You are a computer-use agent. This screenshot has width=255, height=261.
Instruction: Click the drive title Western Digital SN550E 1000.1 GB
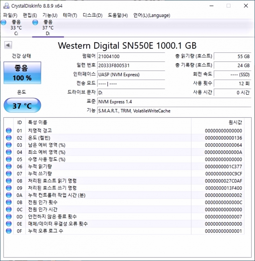pos(127,45)
